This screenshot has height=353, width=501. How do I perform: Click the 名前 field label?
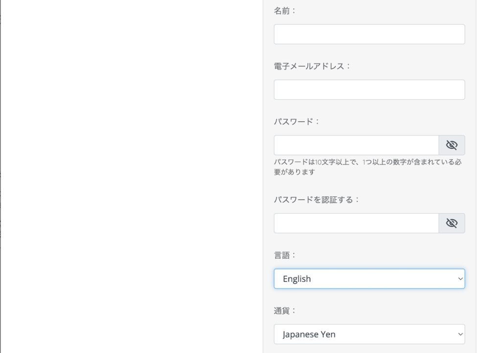284,10
